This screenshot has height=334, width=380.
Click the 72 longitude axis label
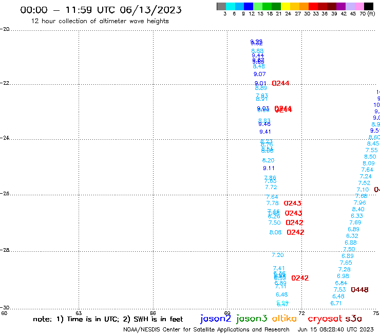[301, 313]
